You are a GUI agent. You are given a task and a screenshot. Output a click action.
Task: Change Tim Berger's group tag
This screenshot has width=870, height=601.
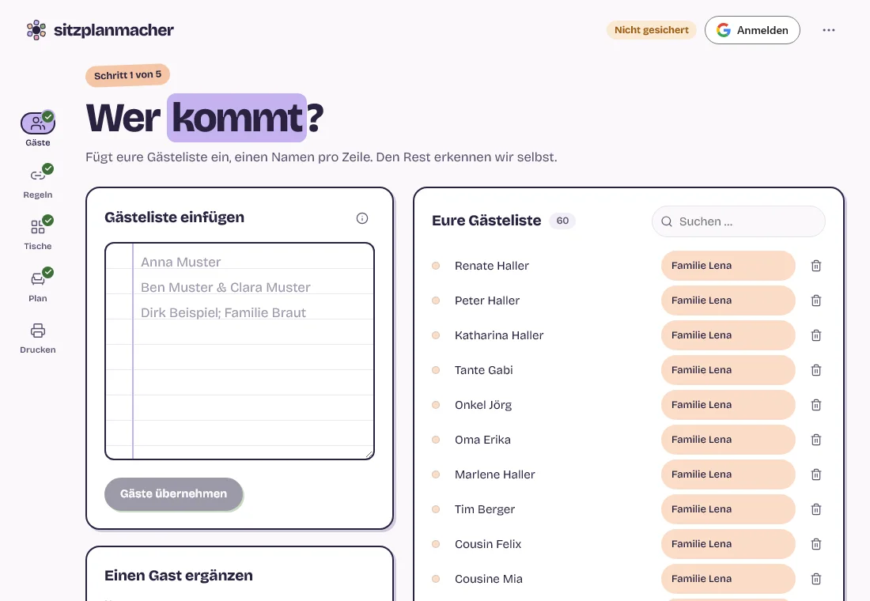click(x=728, y=509)
